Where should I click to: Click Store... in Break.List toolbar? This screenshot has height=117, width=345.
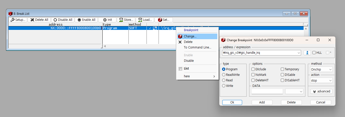[x=126, y=20]
